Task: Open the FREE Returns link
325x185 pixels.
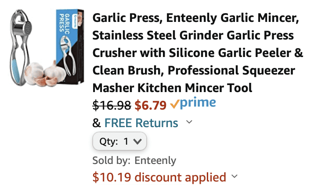Action: point(141,123)
